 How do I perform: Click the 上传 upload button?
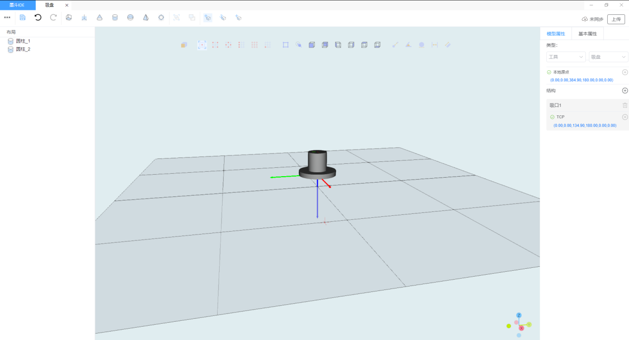pos(616,19)
